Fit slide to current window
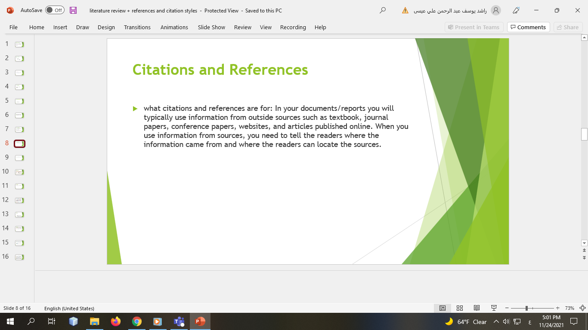The width and height of the screenshot is (588, 330). click(x=582, y=308)
